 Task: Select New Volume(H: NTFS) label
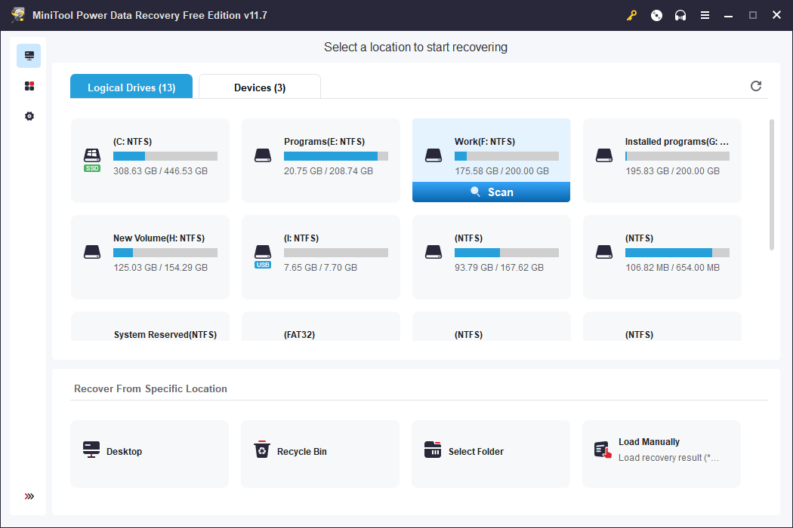point(159,238)
